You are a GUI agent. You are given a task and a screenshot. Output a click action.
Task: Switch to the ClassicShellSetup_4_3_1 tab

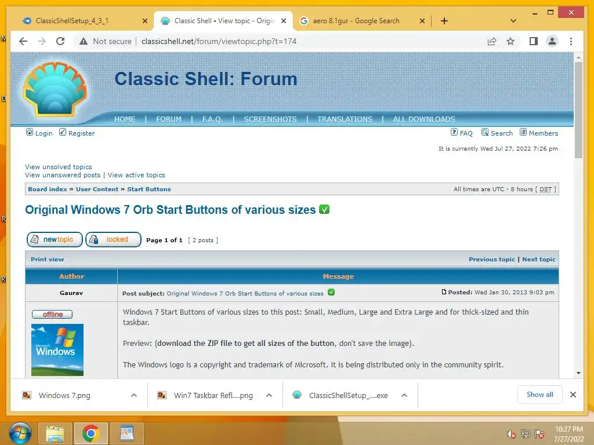(72, 21)
